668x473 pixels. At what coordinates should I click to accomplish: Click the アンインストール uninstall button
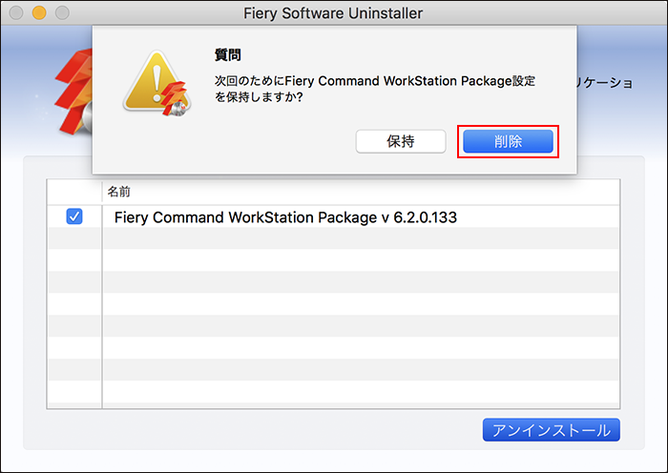coord(551,430)
